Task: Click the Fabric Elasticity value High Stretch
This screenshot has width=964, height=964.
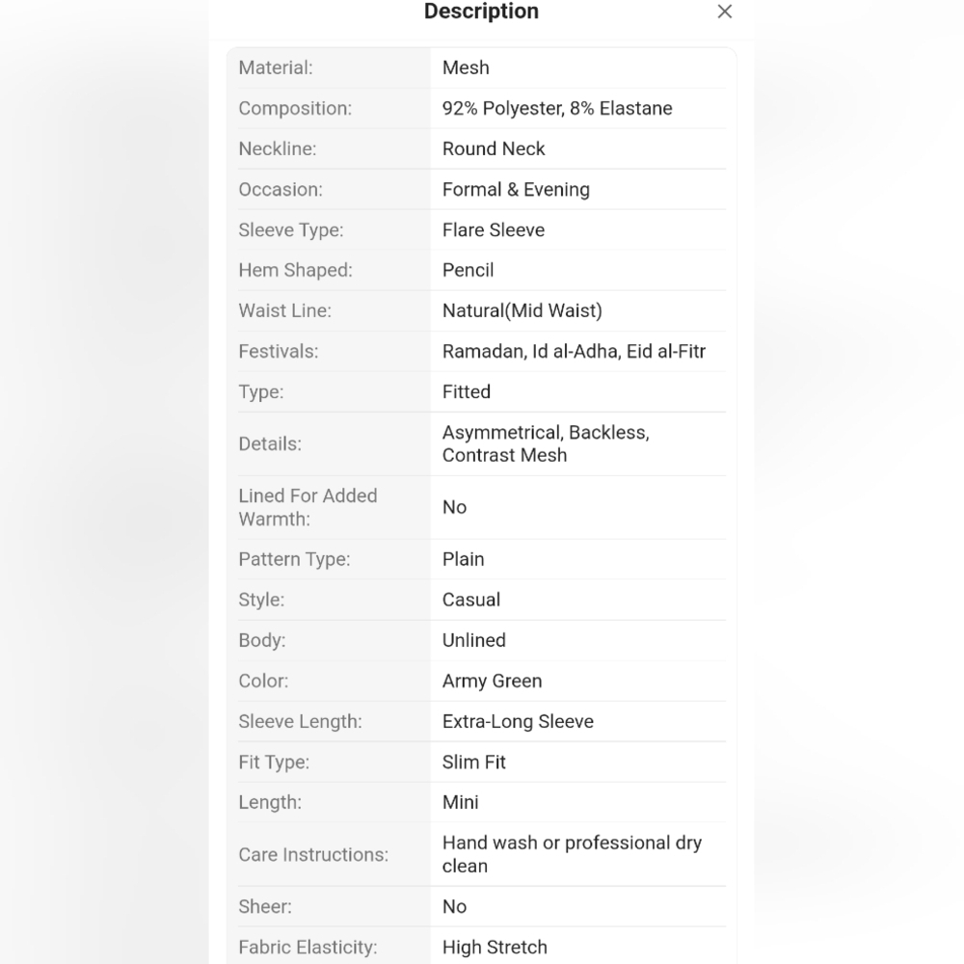Action: coord(495,947)
